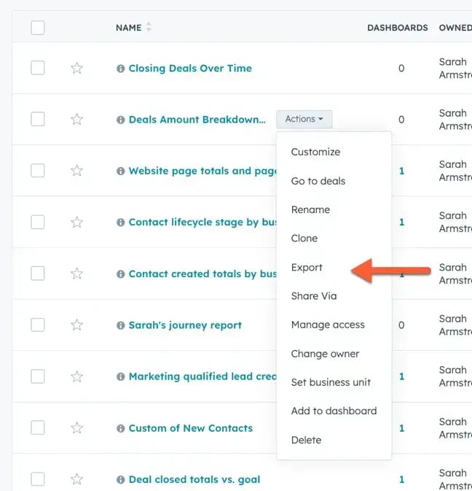Star the Deals Amount Breakdown report

[x=76, y=120]
